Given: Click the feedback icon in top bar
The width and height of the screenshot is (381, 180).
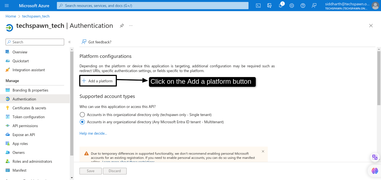Looking at the screenshot, I should 314,6.
